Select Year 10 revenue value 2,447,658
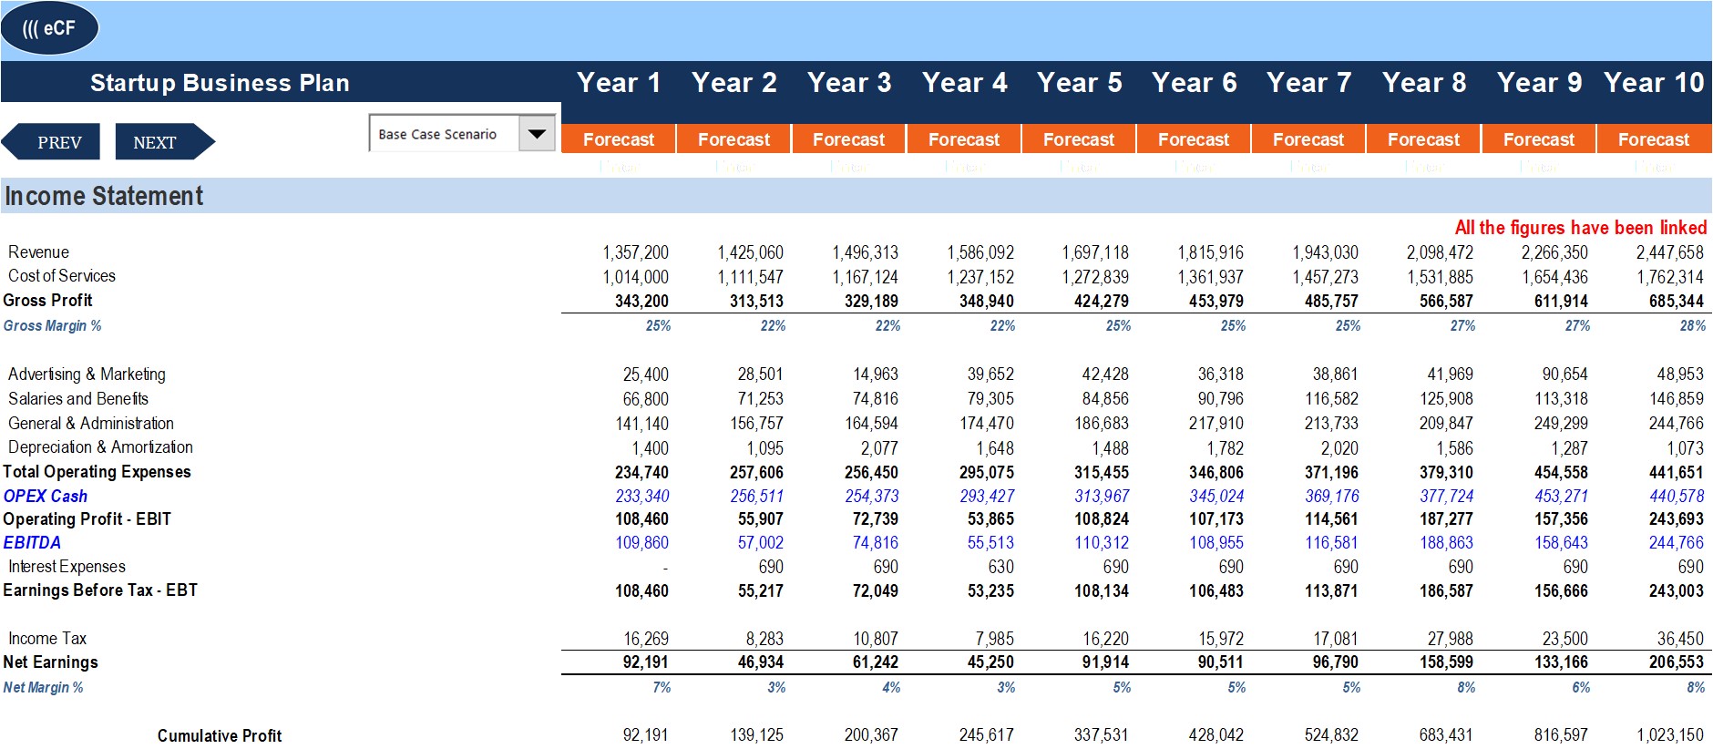1713x749 pixels. [x=1669, y=252]
